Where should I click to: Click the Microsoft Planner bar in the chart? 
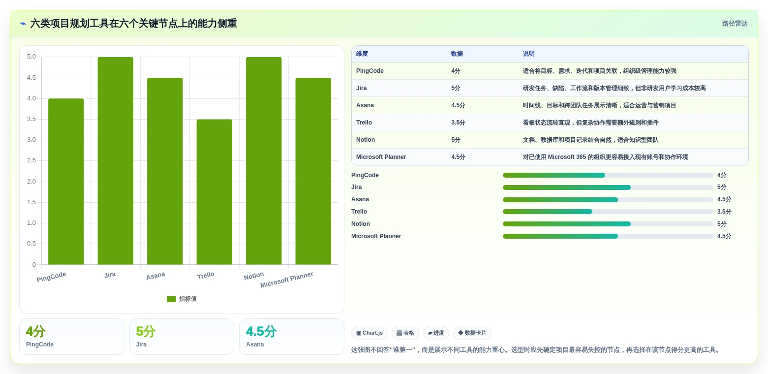coord(313,171)
